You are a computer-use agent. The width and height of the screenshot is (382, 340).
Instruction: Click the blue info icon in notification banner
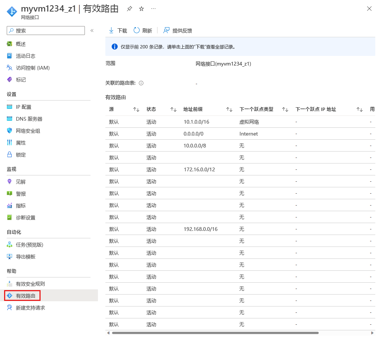pos(115,47)
